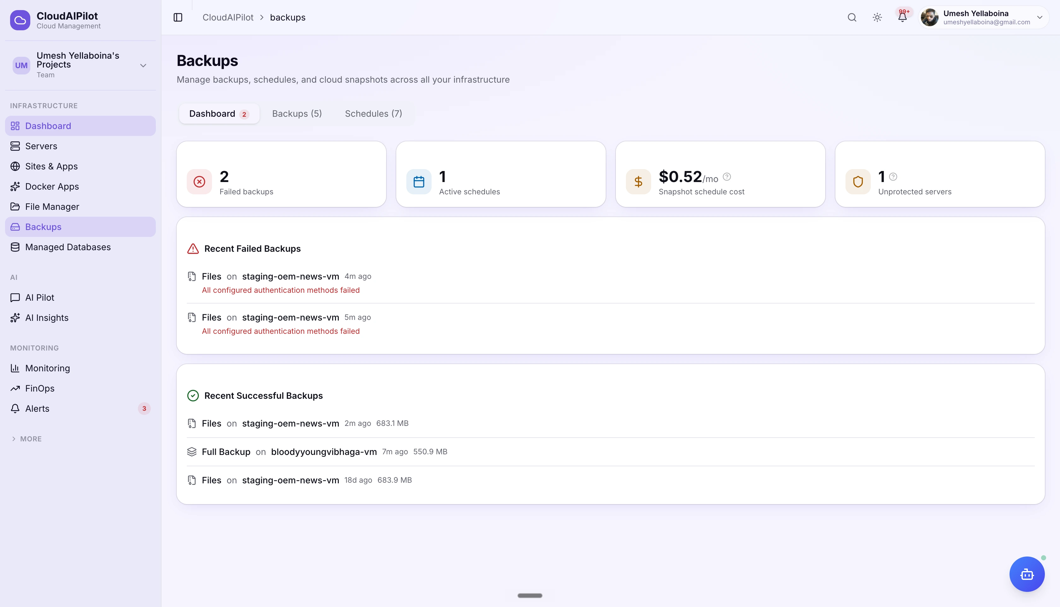Viewport: 1060px width, 607px height.
Task: Click the file icon of the 4m ago failed backup
Action: click(192, 276)
